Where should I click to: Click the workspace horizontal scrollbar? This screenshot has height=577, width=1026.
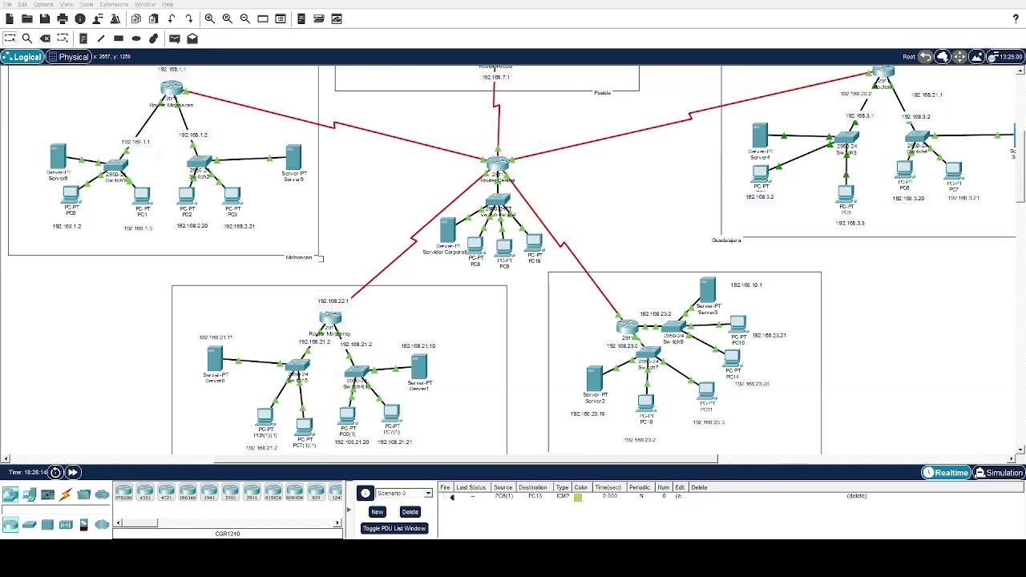click(467, 459)
